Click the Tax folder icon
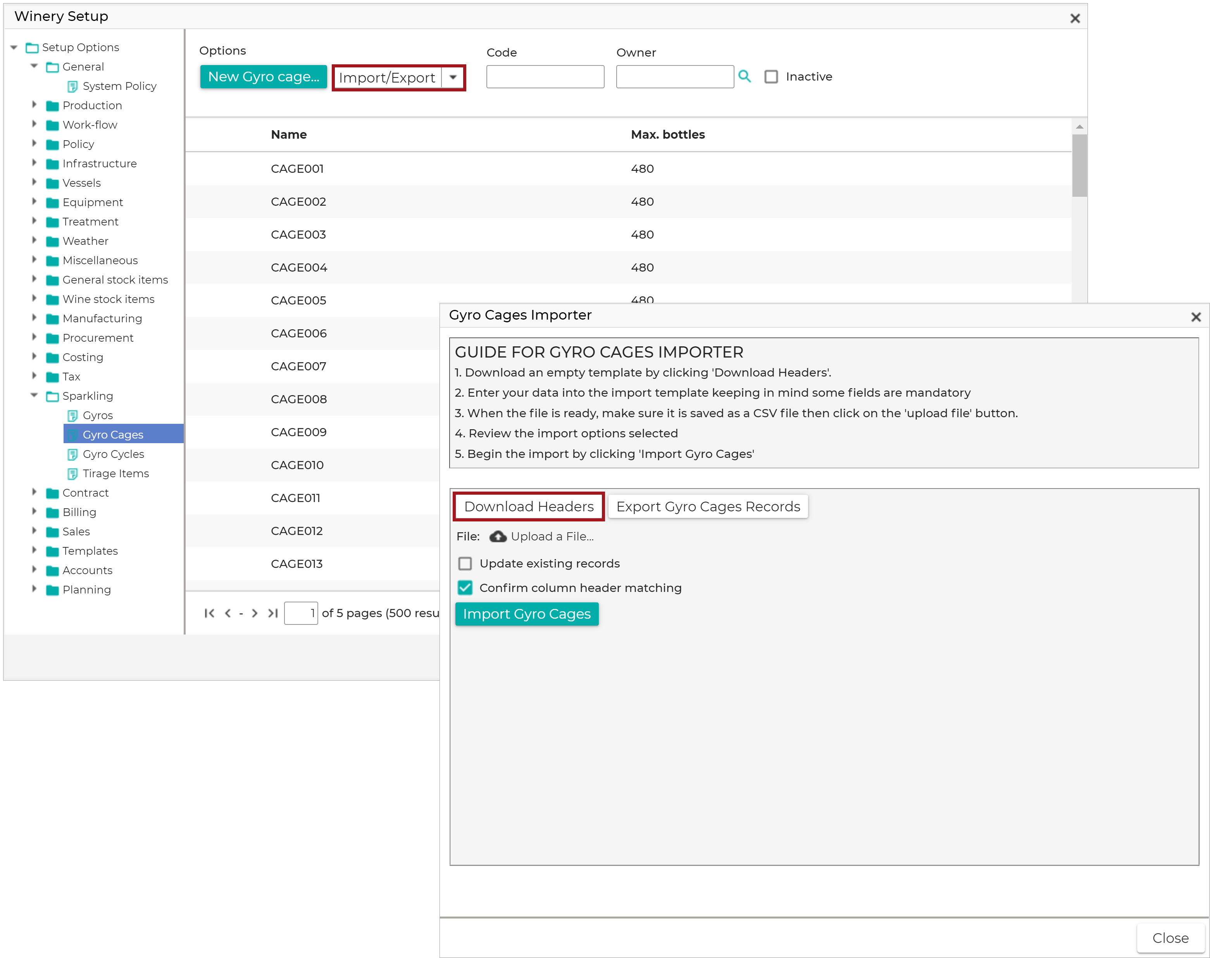The height and width of the screenshot is (958, 1210). (52, 377)
